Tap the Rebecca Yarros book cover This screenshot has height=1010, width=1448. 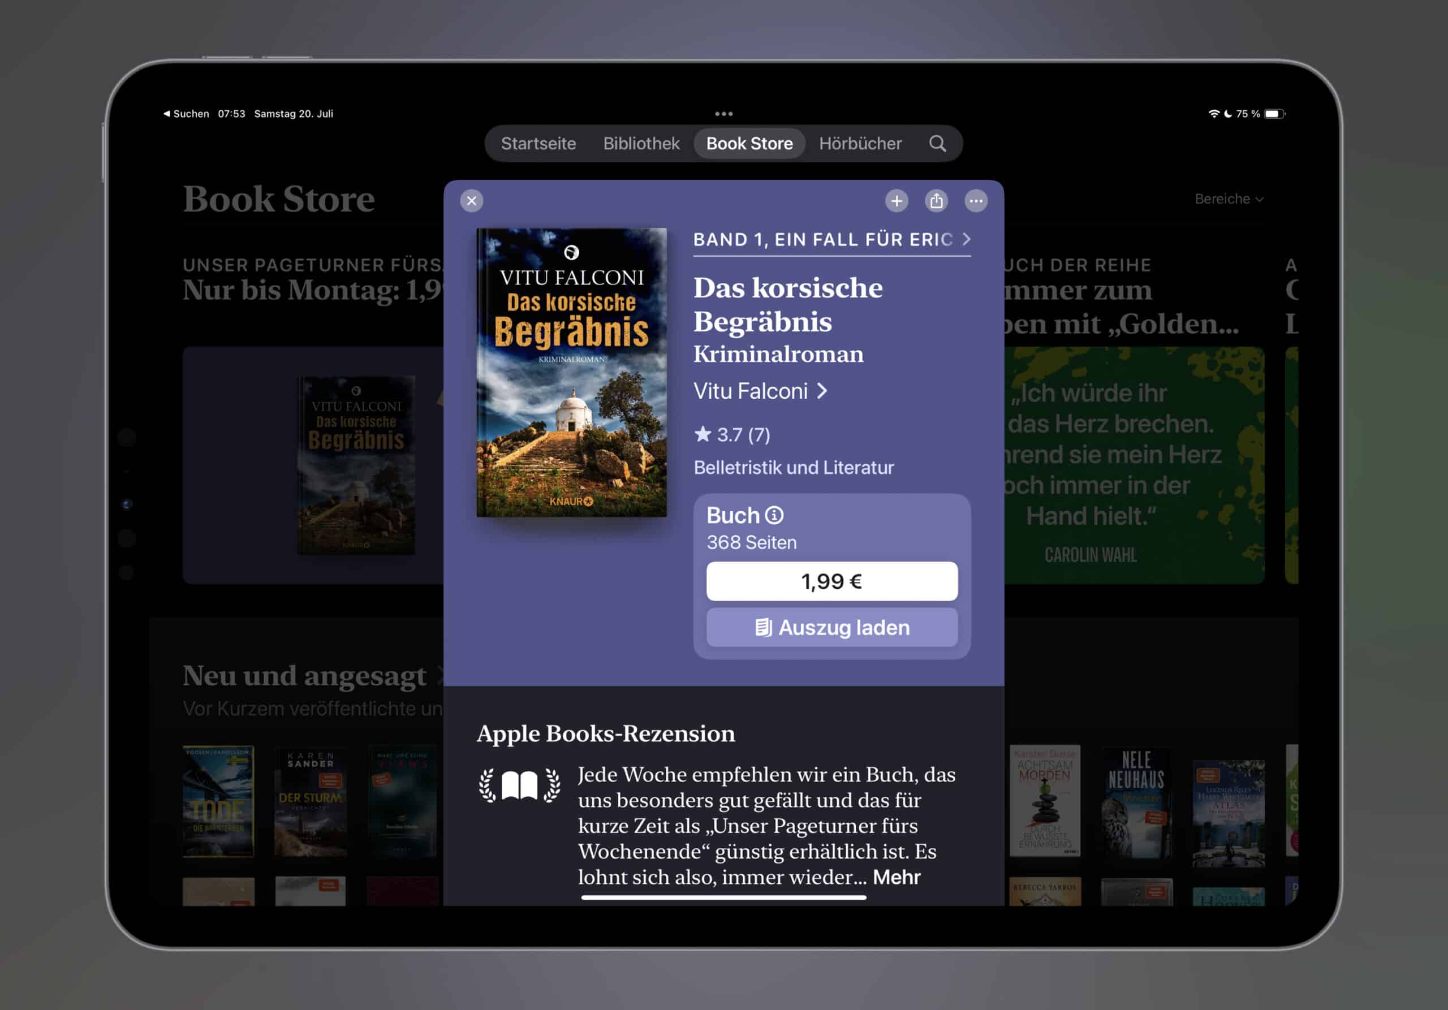(x=1044, y=891)
